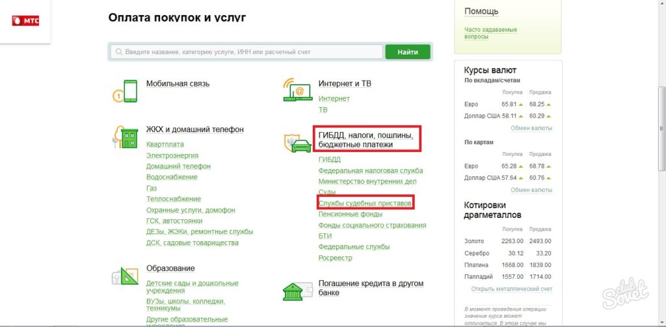Click the MTS red logo icon
The image size is (666, 327).
point(25,20)
